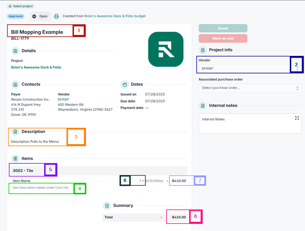Click the Bill Mapping Example title
305x231 pixels.
tap(37, 32)
